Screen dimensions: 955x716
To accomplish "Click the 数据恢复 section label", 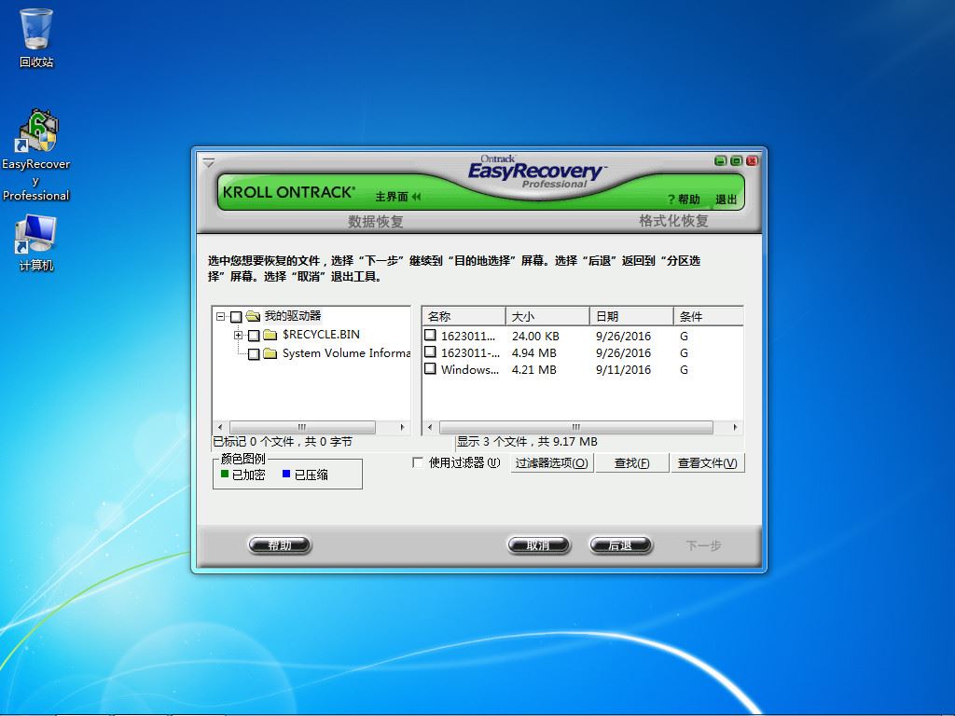I will point(376,221).
